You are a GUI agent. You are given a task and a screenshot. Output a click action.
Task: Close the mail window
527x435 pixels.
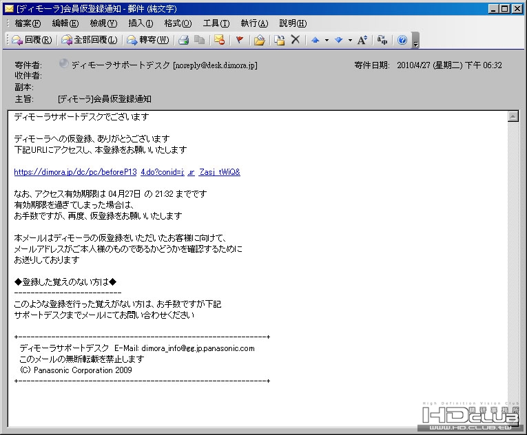click(x=517, y=9)
